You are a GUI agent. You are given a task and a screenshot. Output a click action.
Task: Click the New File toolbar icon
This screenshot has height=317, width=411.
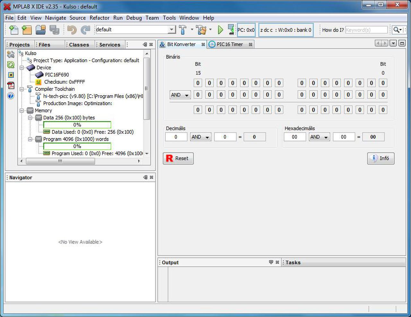point(13,30)
